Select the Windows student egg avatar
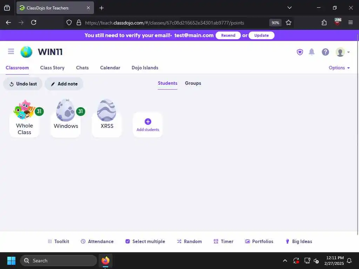 coord(66,110)
